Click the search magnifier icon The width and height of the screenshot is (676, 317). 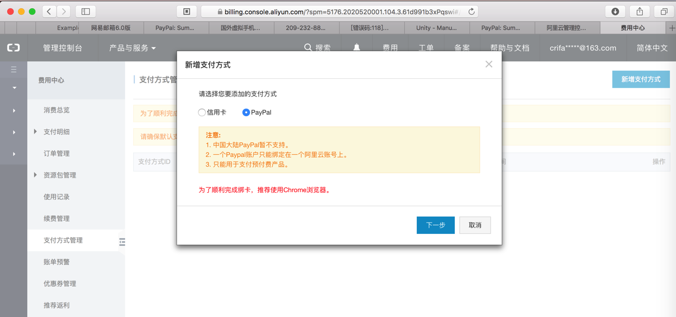(308, 48)
